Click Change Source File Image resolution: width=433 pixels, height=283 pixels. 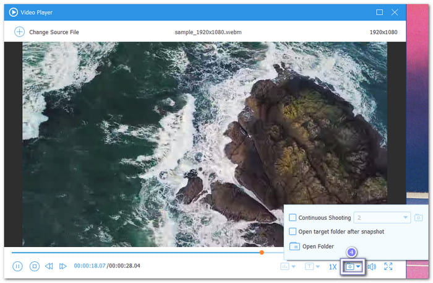(54, 32)
